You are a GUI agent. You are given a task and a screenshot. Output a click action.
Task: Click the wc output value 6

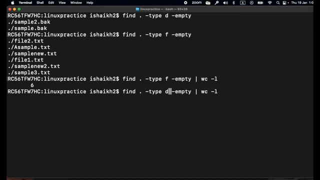32,85
